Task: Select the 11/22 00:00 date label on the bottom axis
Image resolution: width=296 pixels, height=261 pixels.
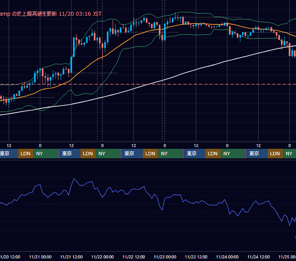Action: coord(102,257)
